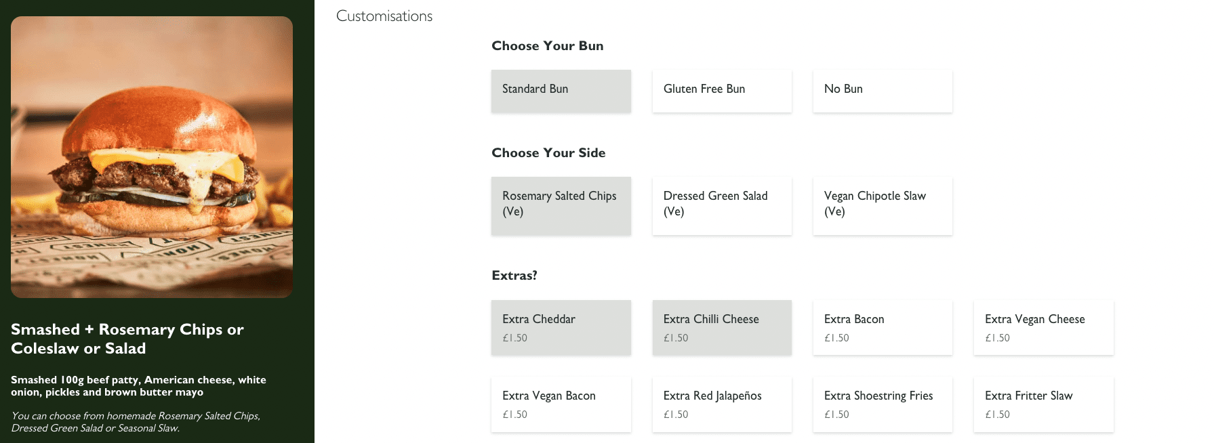The height and width of the screenshot is (443, 1214).
Task: Choose Vegan Chipotle Slaw side
Action: click(x=881, y=205)
